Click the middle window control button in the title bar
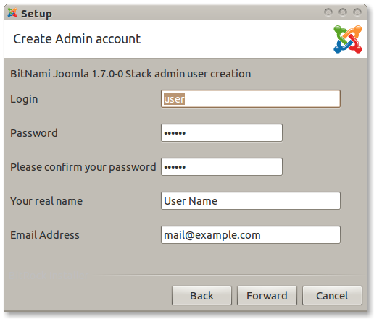 click(343, 12)
